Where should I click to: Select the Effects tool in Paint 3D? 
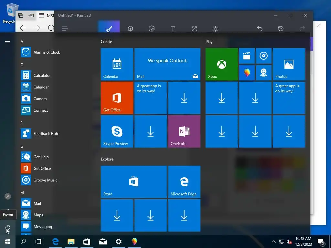click(215, 29)
